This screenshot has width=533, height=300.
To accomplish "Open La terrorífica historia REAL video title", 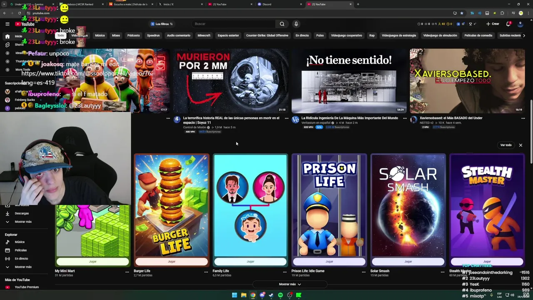I will coord(231,120).
